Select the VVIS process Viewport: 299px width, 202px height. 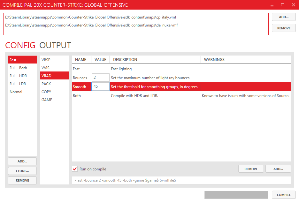tap(54, 68)
